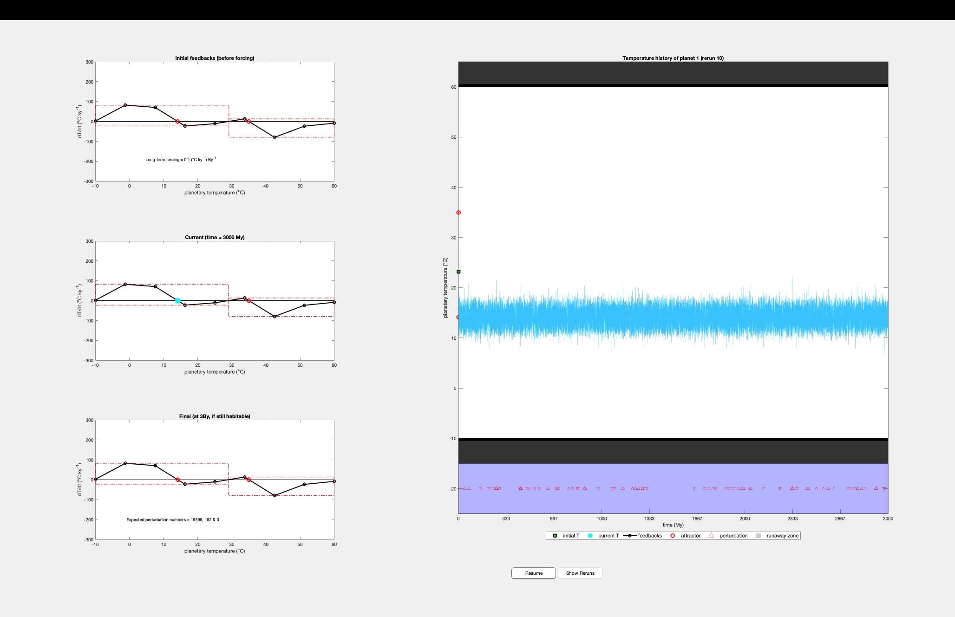
Task: Click the 'time (My)' axis label
Action: [673, 525]
